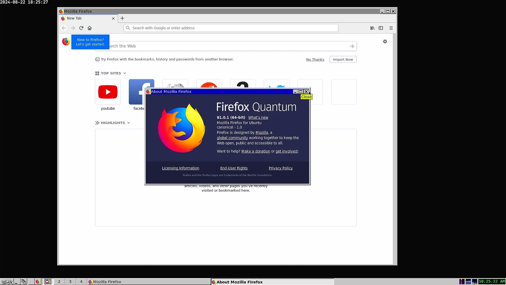
Task: Reload the current page
Action: [x=81, y=28]
